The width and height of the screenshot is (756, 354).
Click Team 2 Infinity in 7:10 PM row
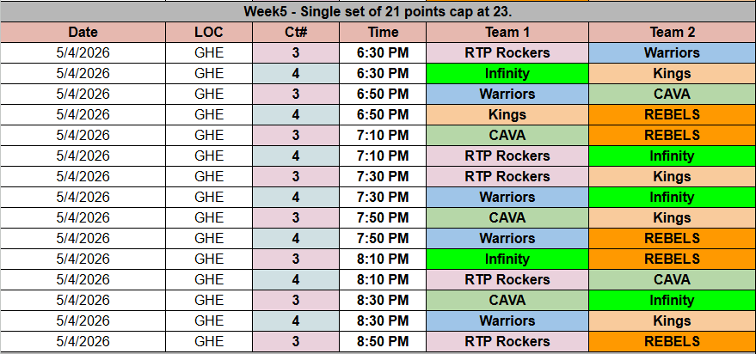coord(672,156)
